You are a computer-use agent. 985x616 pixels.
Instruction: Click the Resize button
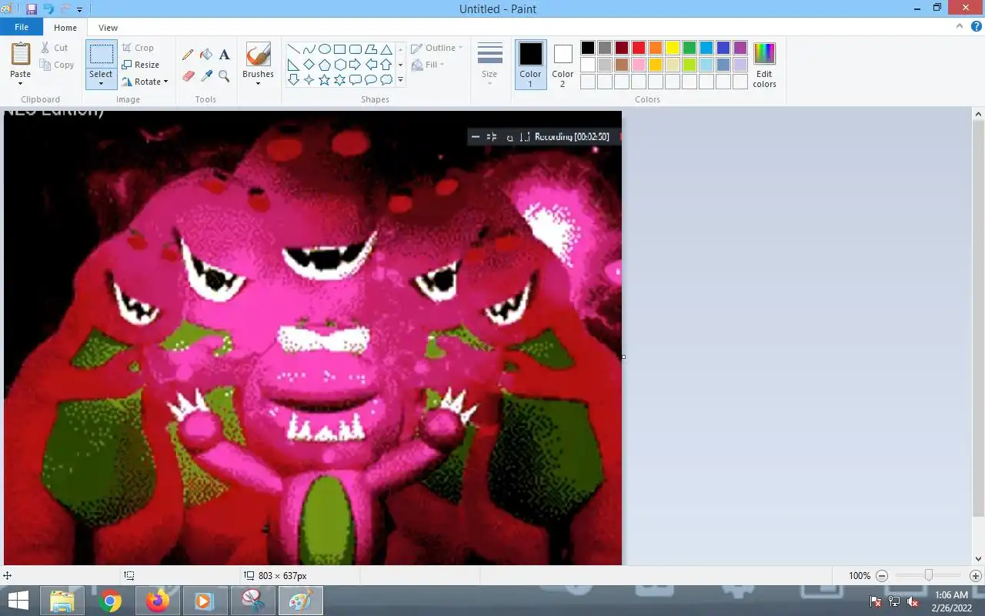pos(141,65)
